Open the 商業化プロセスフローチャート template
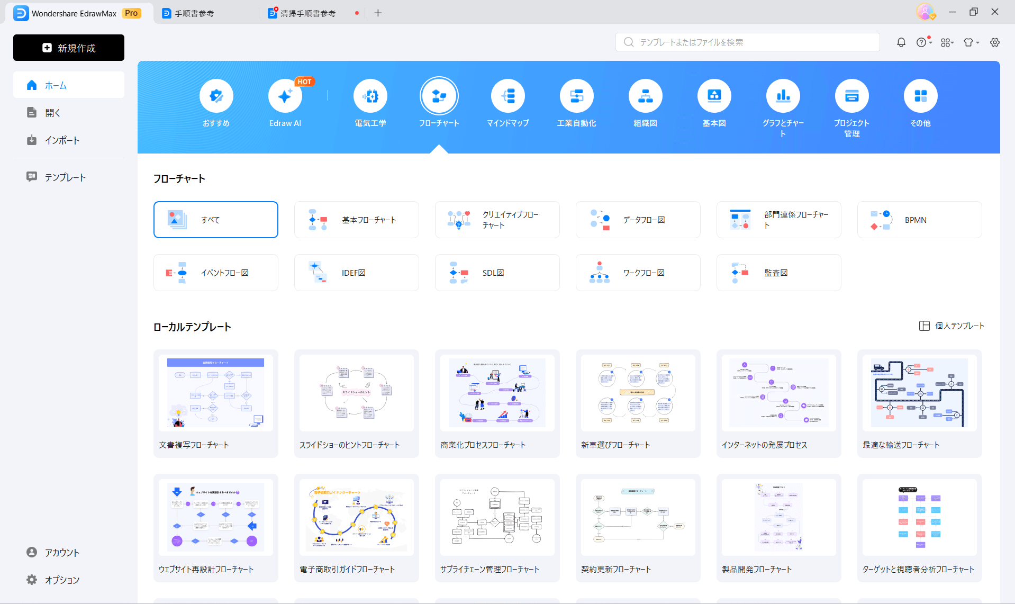Image resolution: width=1015 pixels, height=604 pixels. [x=497, y=403]
